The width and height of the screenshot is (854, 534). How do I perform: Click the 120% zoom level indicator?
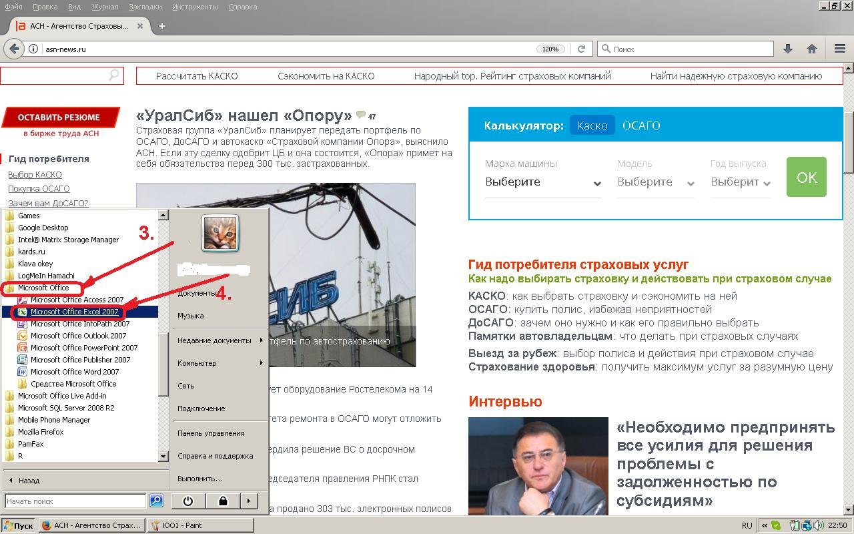coord(550,49)
